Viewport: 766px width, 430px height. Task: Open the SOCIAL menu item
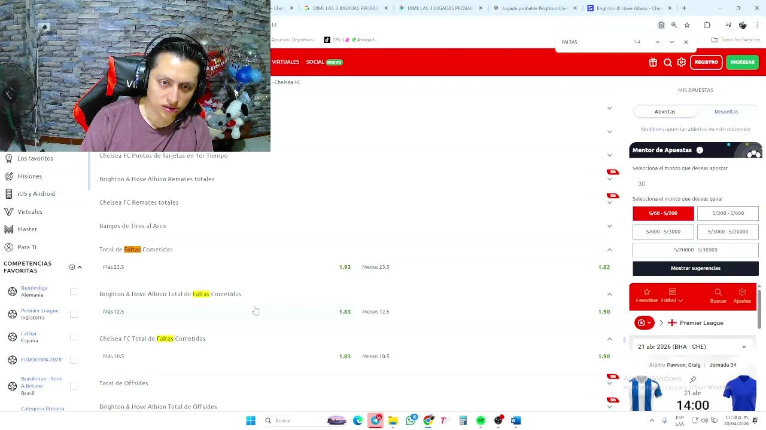tap(324, 62)
